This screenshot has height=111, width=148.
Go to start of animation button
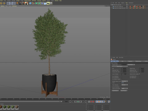tap(70, 102)
